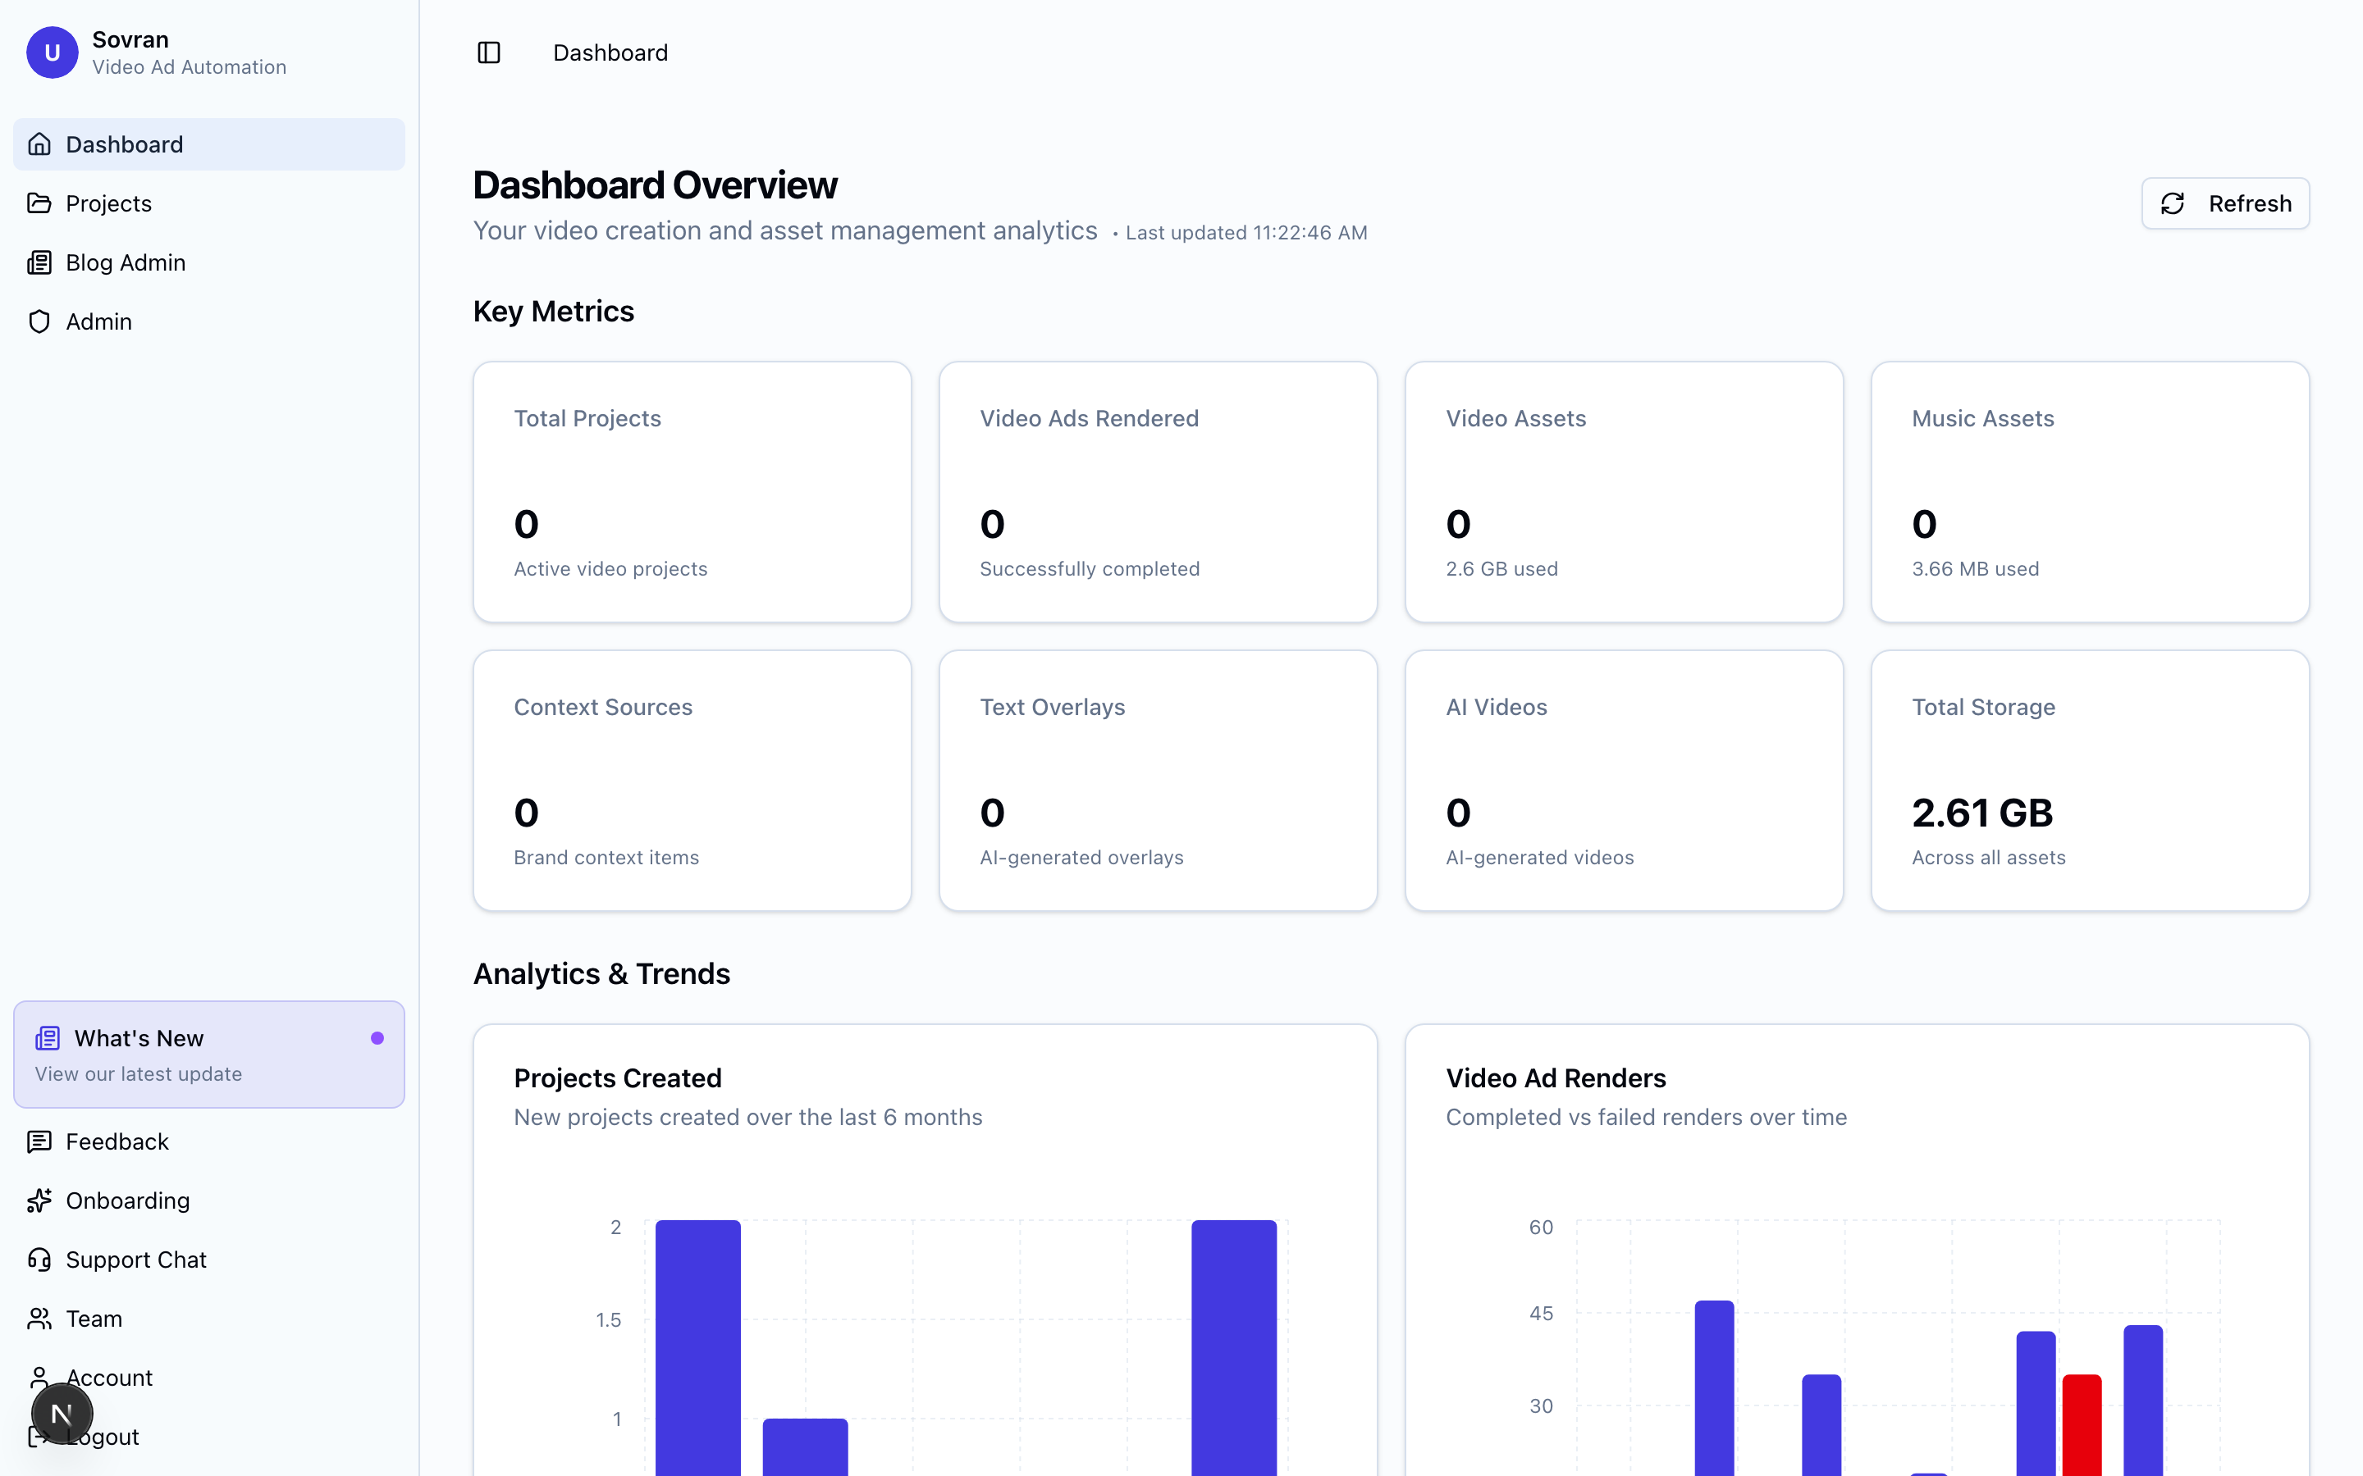Open Account settings
The height and width of the screenshot is (1476, 2363).
click(209, 1378)
